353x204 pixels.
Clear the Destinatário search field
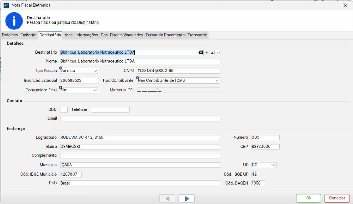click(x=200, y=53)
